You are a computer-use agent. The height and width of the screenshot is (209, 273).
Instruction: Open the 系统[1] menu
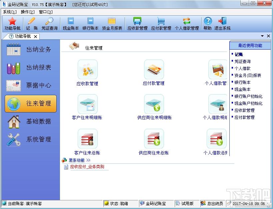(10, 12)
